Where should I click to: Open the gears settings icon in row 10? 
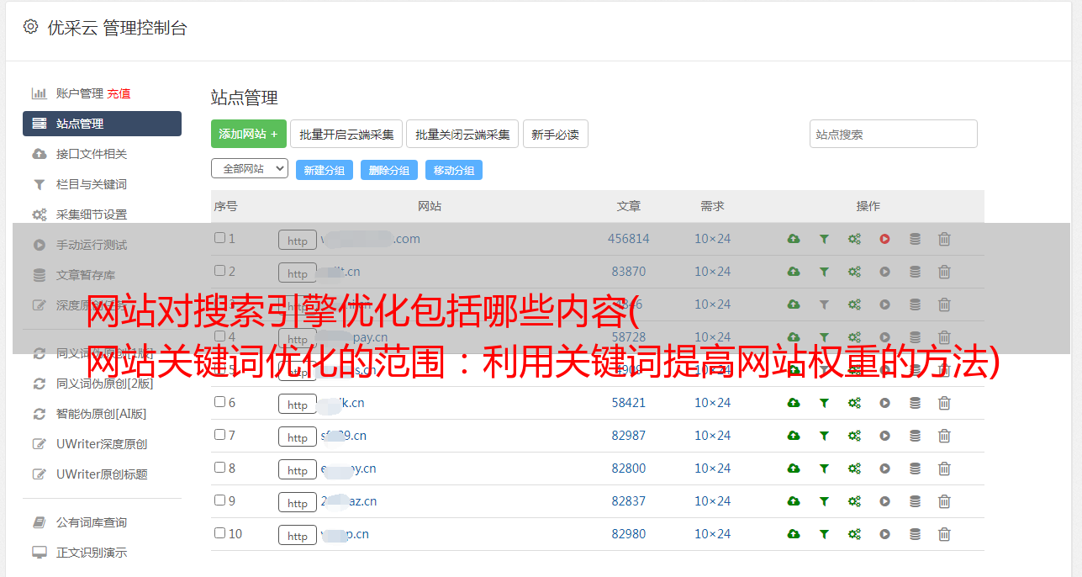tap(854, 534)
